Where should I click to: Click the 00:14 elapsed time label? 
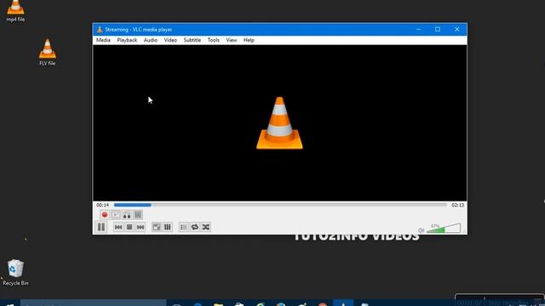point(102,205)
